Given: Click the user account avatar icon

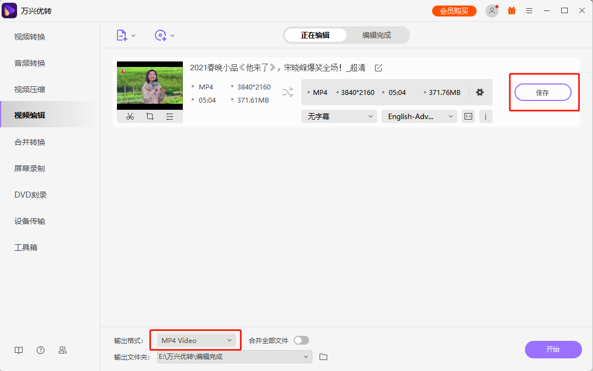Looking at the screenshot, I should point(491,11).
